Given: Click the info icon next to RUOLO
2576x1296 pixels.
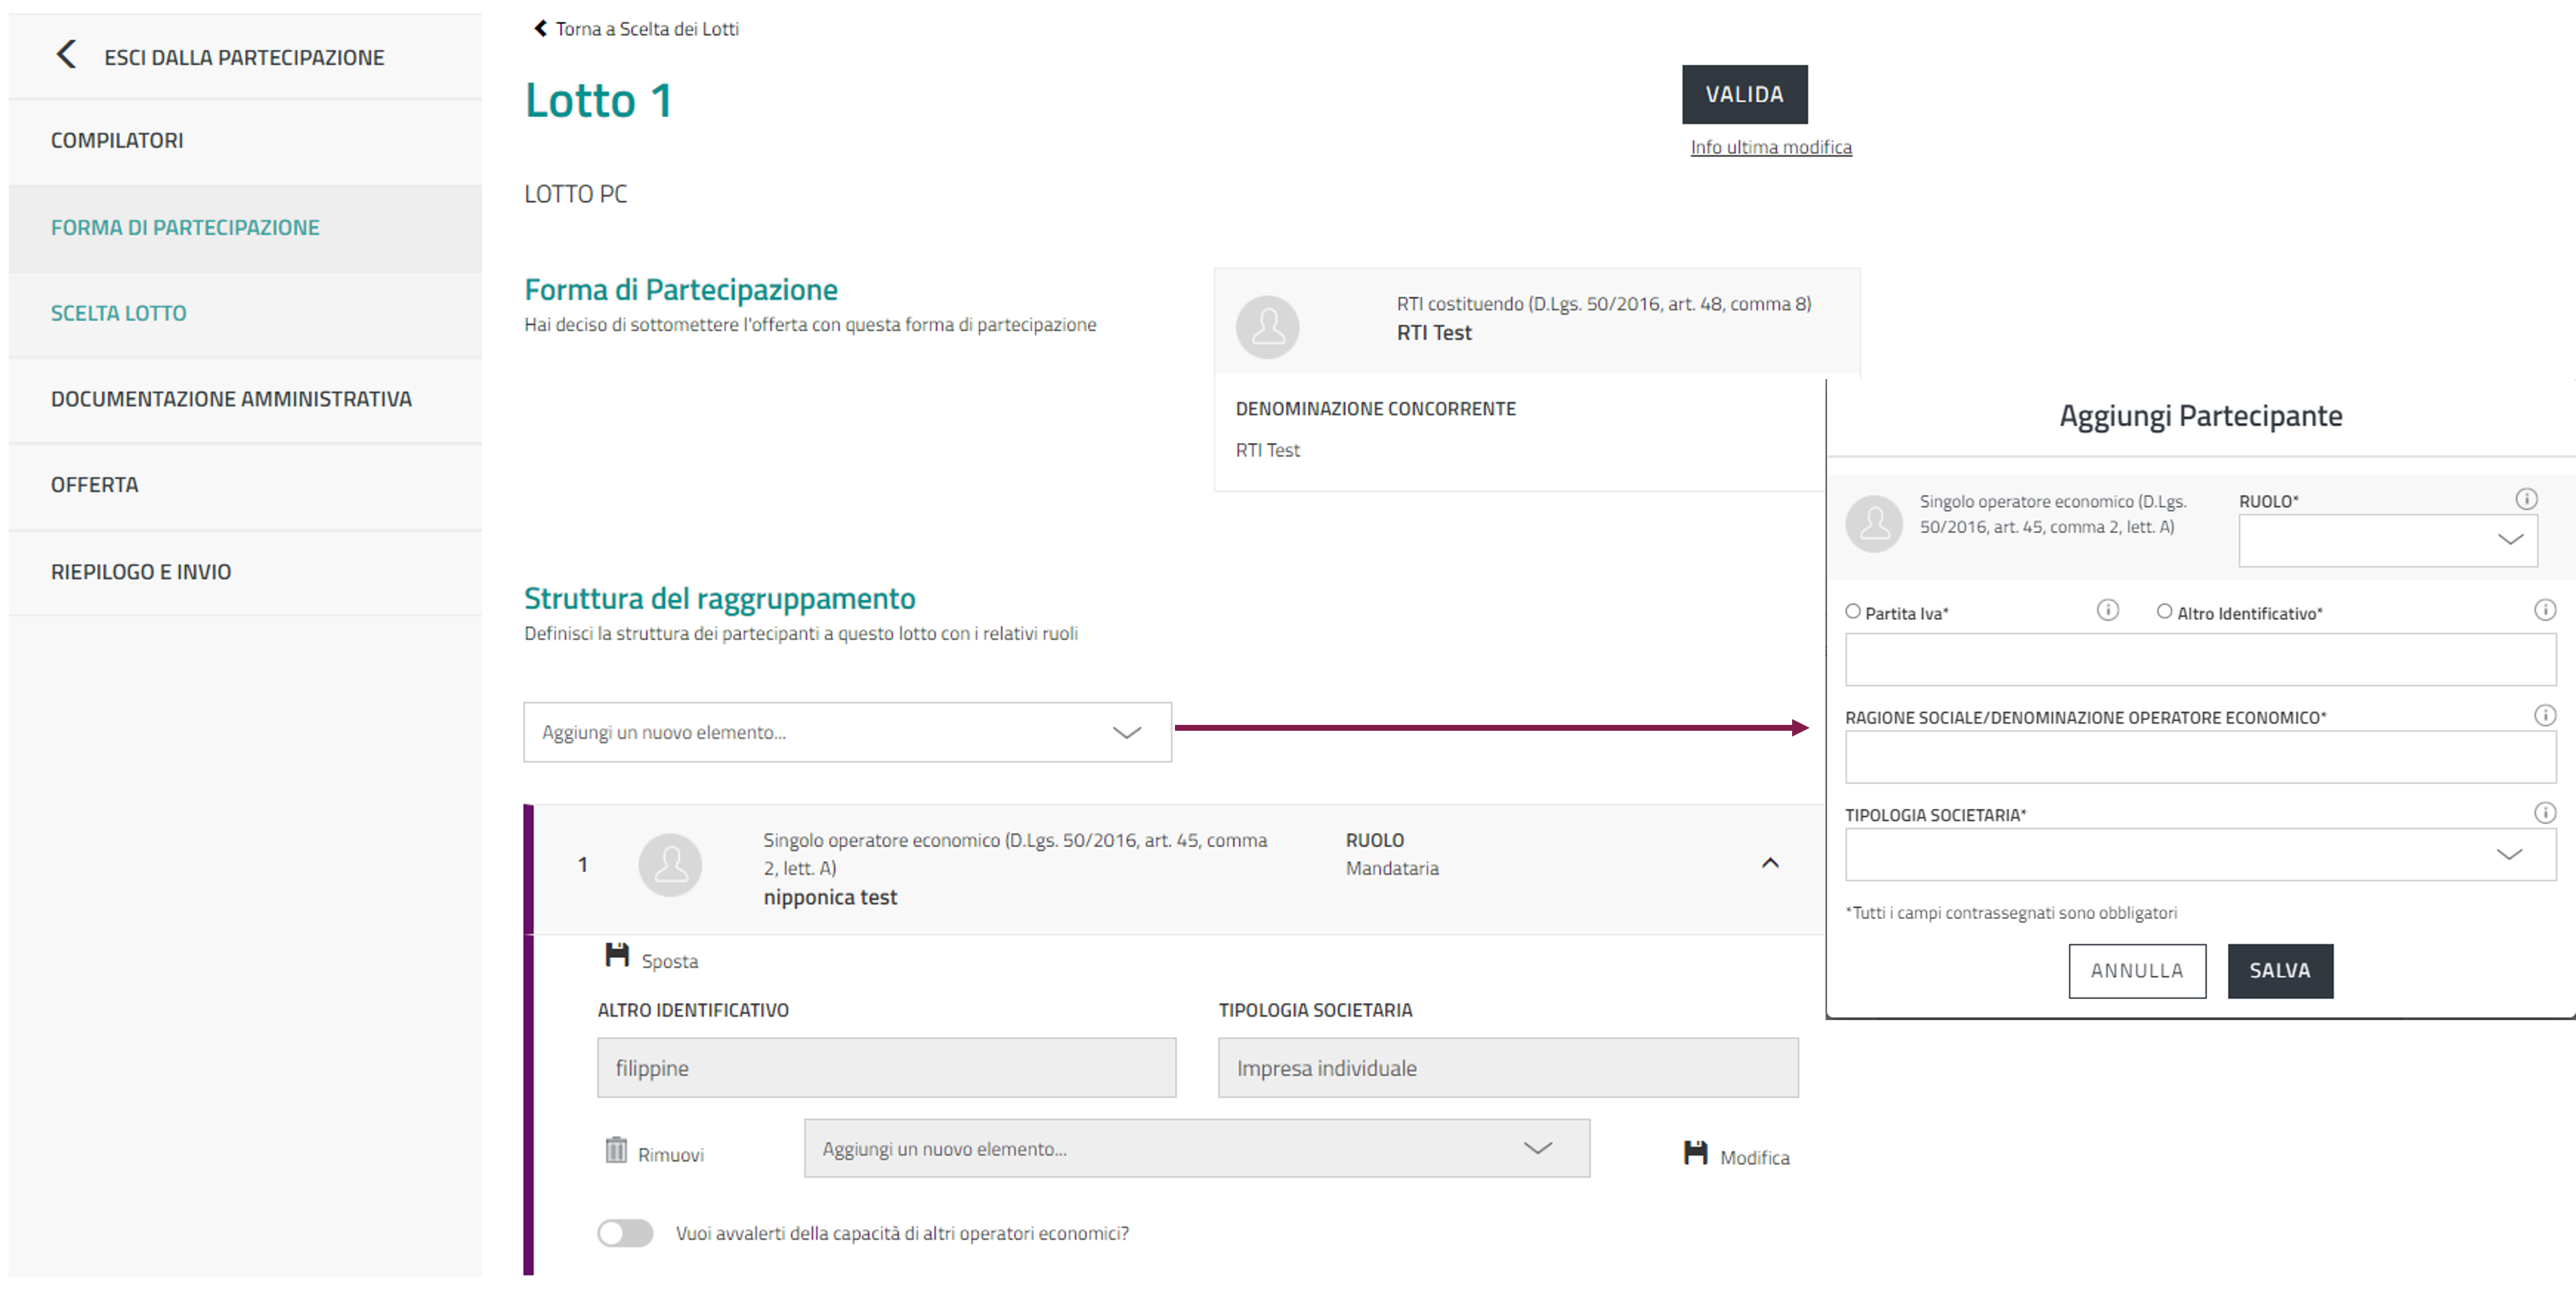Looking at the screenshot, I should 2526,500.
